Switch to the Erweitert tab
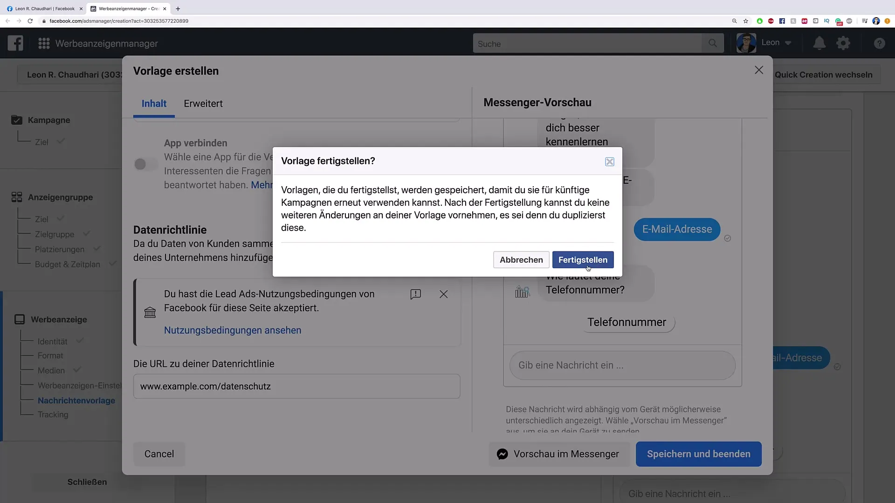 pos(203,103)
